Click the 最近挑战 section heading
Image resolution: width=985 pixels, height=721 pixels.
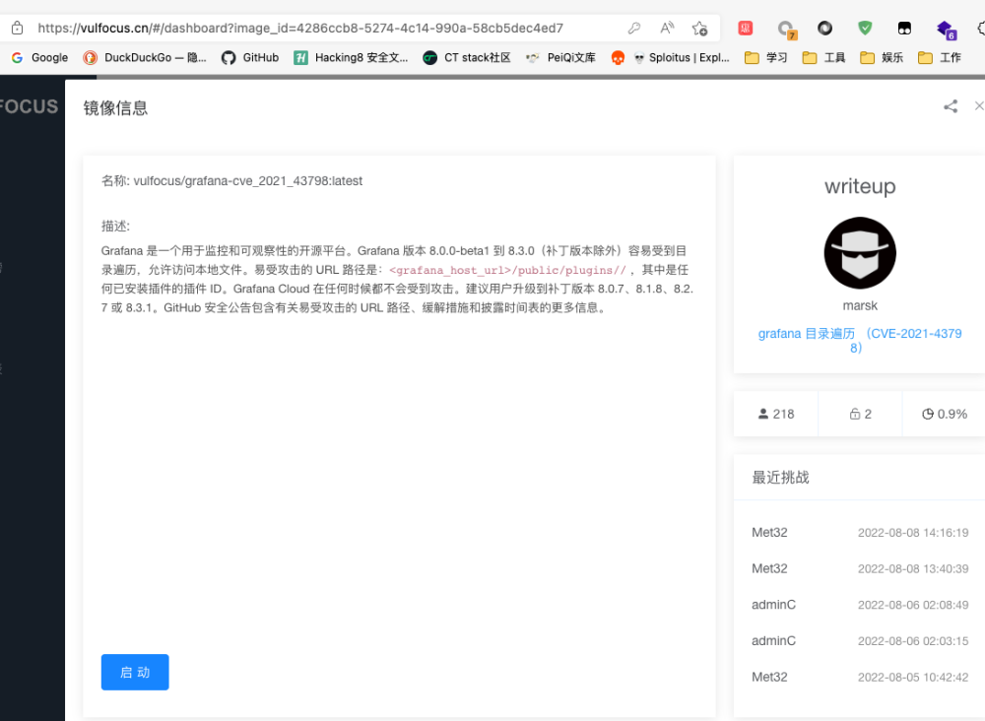(x=780, y=478)
